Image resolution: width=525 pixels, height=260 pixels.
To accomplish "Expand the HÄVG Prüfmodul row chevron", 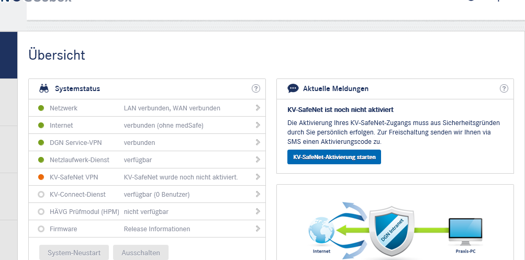I will click(x=258, y=211).
